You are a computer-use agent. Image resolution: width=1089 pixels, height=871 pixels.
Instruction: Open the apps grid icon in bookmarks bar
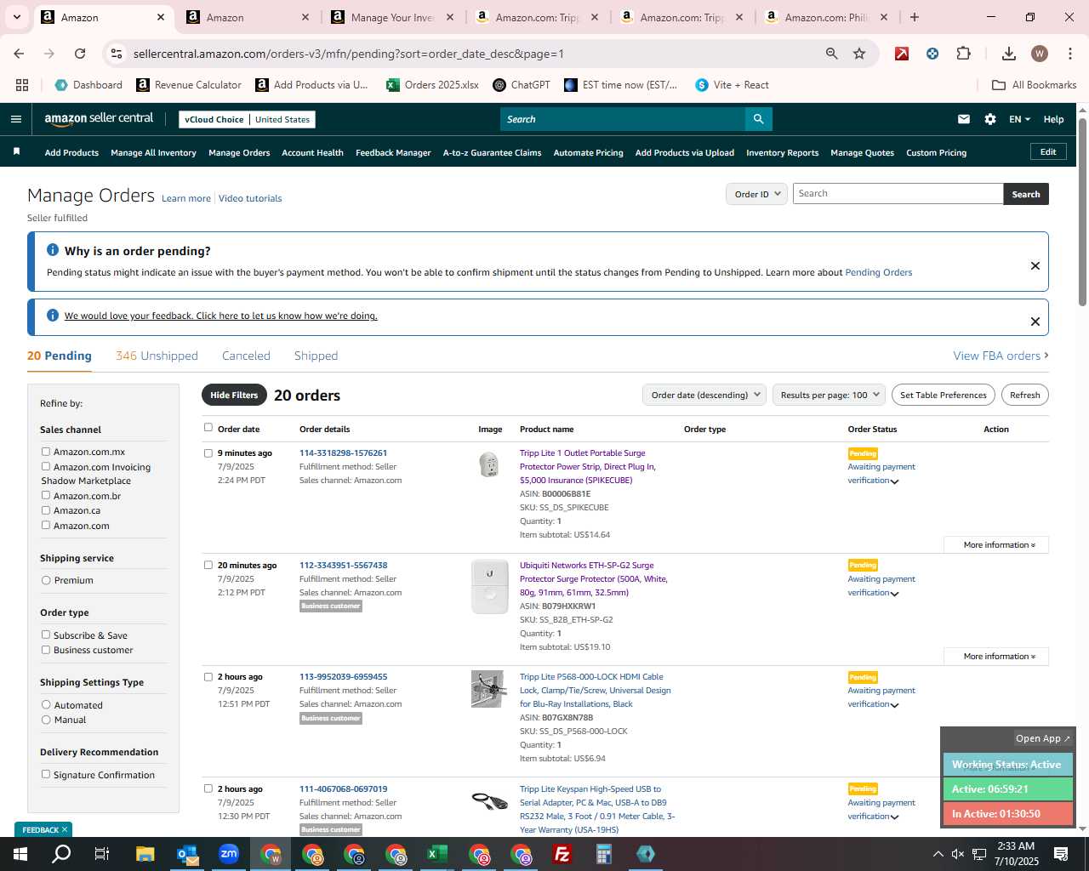(x=22, y=85)
